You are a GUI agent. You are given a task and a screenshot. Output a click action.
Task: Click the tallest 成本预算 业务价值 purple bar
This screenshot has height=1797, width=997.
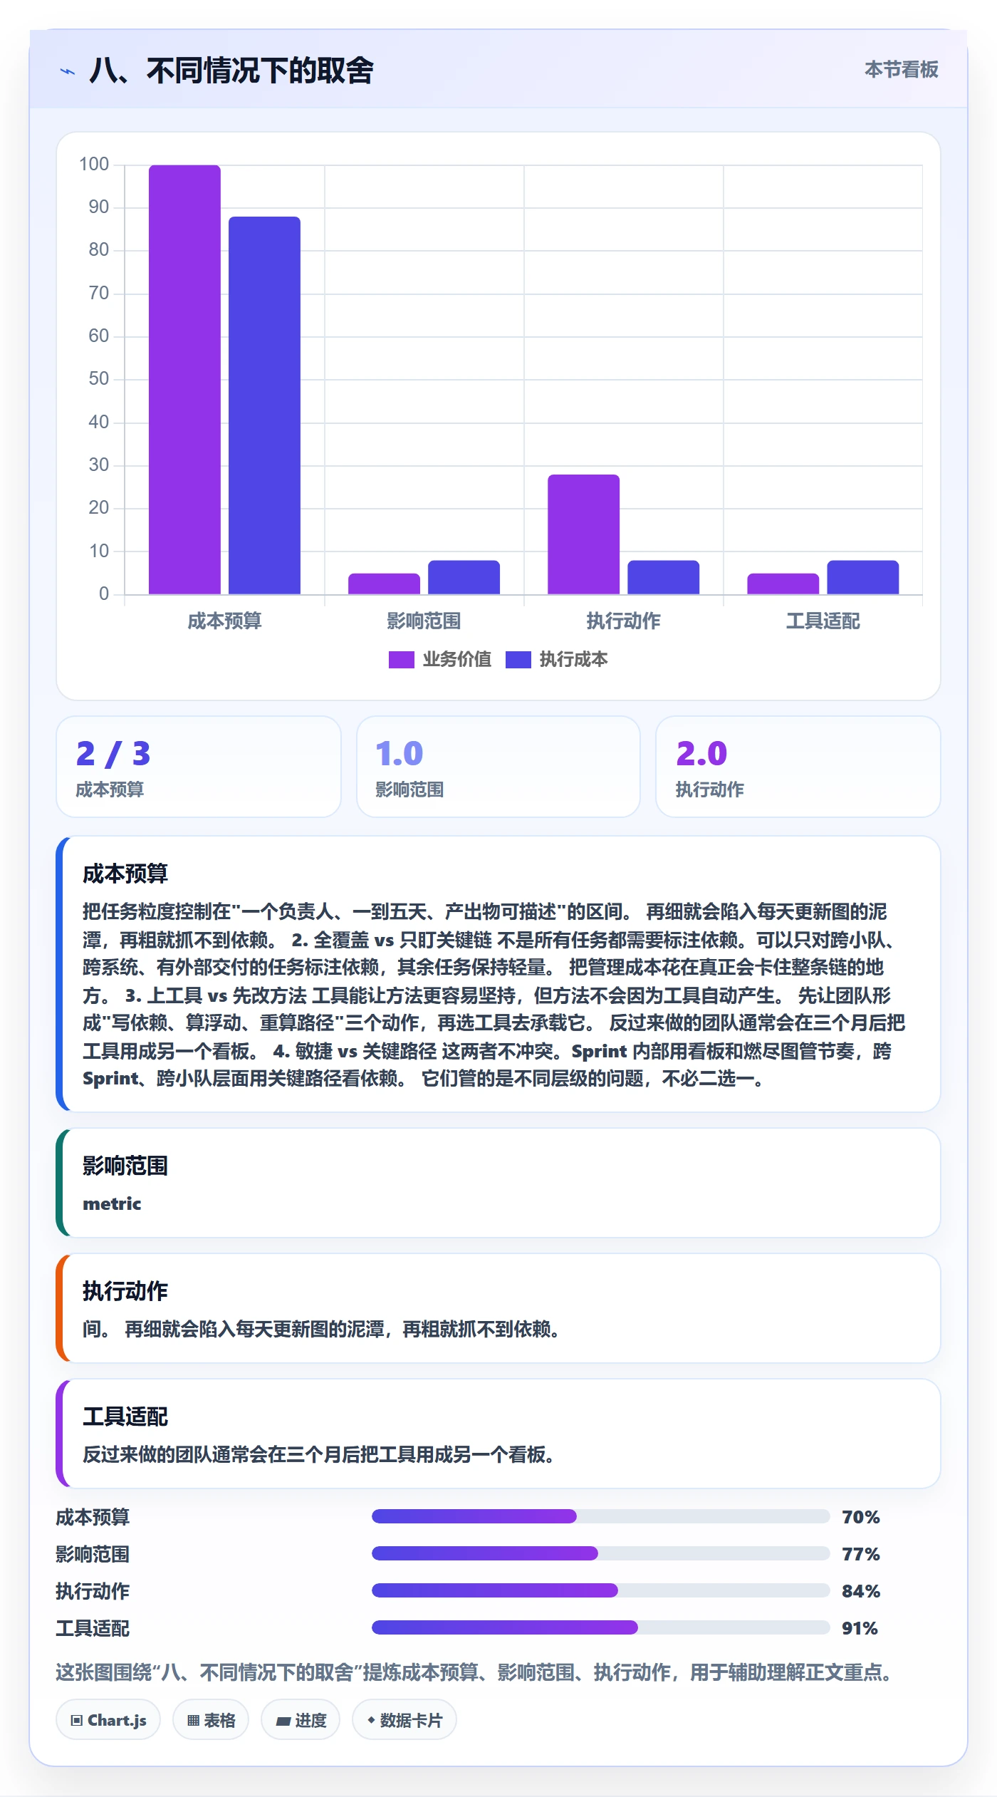point(184,379)
